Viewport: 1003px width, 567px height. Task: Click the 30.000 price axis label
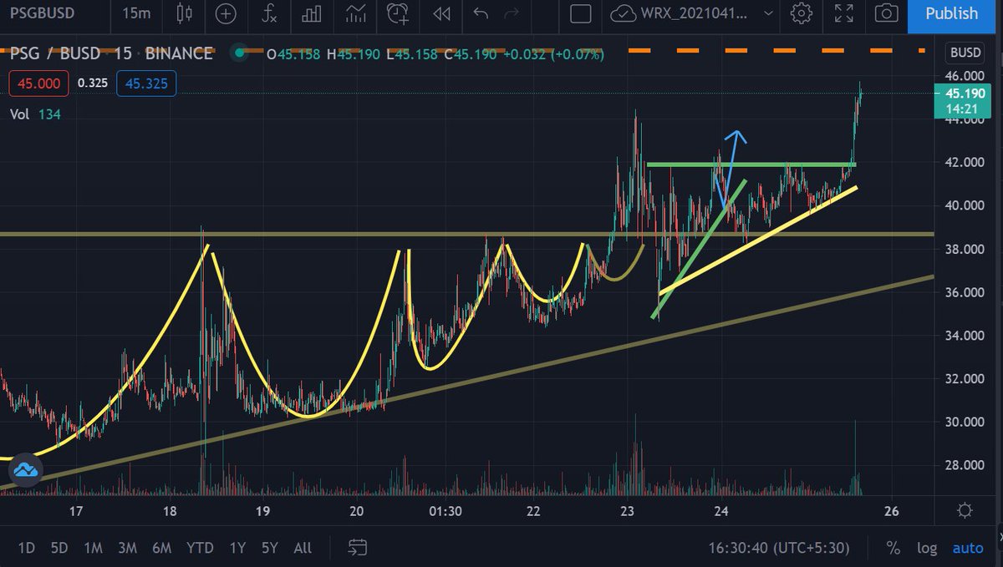coord(965,423)
